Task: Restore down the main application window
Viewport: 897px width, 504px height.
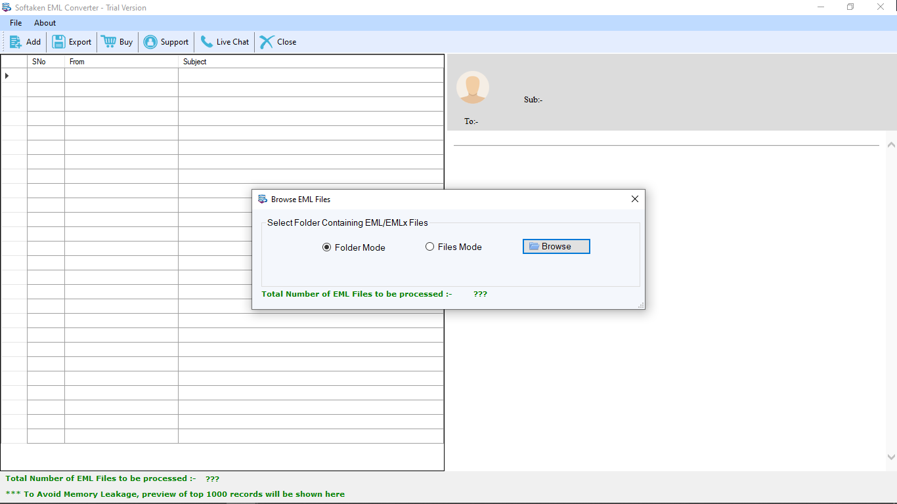Action: 850,7
